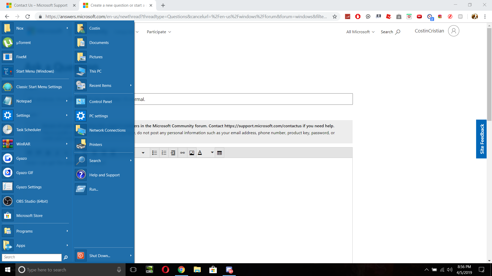
Task: Switch to the Create a new question tab
Action: [x=118, y=5]
